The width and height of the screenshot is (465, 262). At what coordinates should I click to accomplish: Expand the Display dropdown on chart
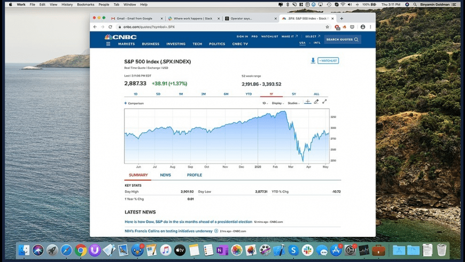pyautogui.click(x=277, y=103)
